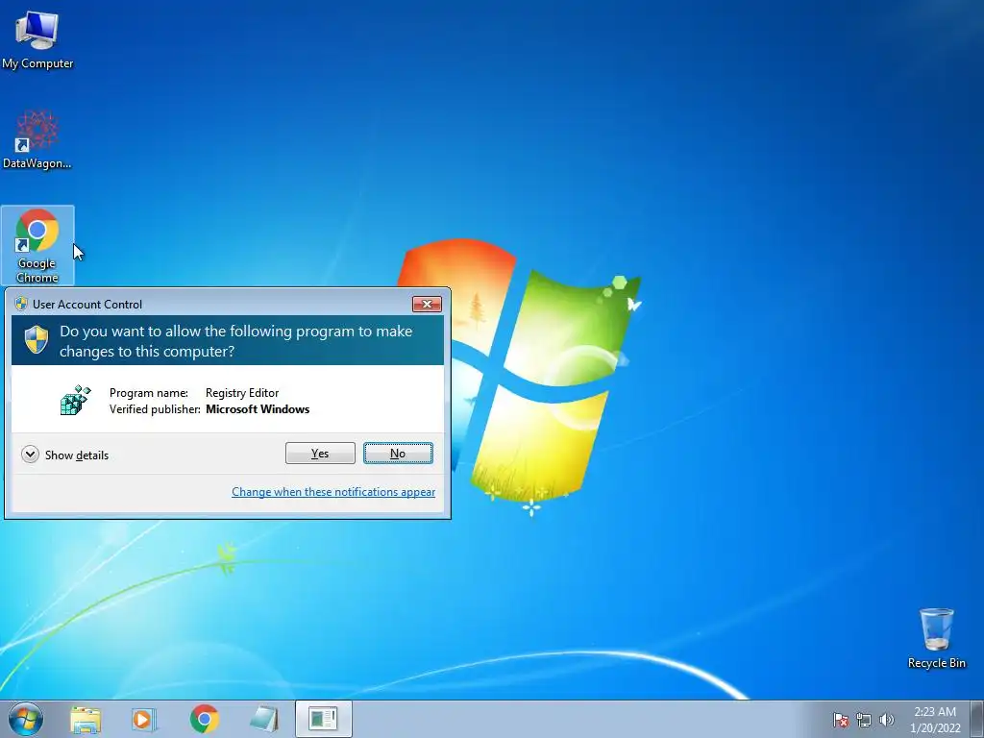Select the Recycle Bin desktop icon

point(936,638)
